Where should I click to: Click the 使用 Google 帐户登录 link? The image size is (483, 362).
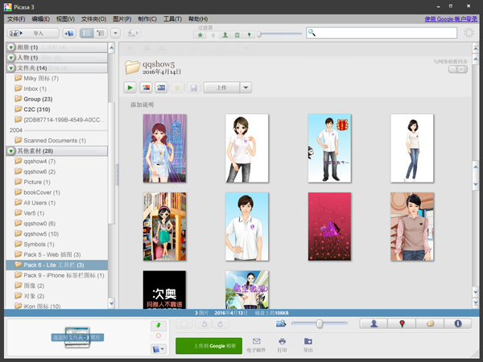(x=451, y=19)
